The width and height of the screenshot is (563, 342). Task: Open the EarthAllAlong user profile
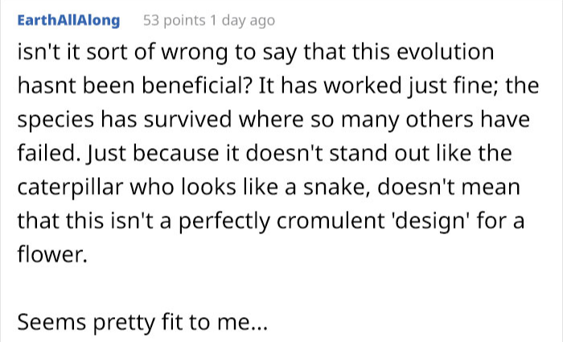click(68, 19)
